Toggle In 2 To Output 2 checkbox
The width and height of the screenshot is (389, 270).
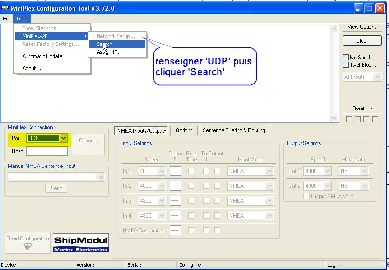pos(217,186)
